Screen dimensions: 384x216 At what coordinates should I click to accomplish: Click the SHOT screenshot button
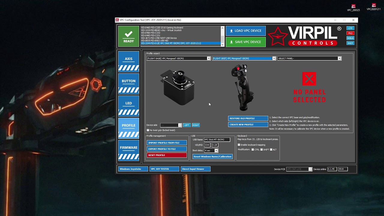350,43
